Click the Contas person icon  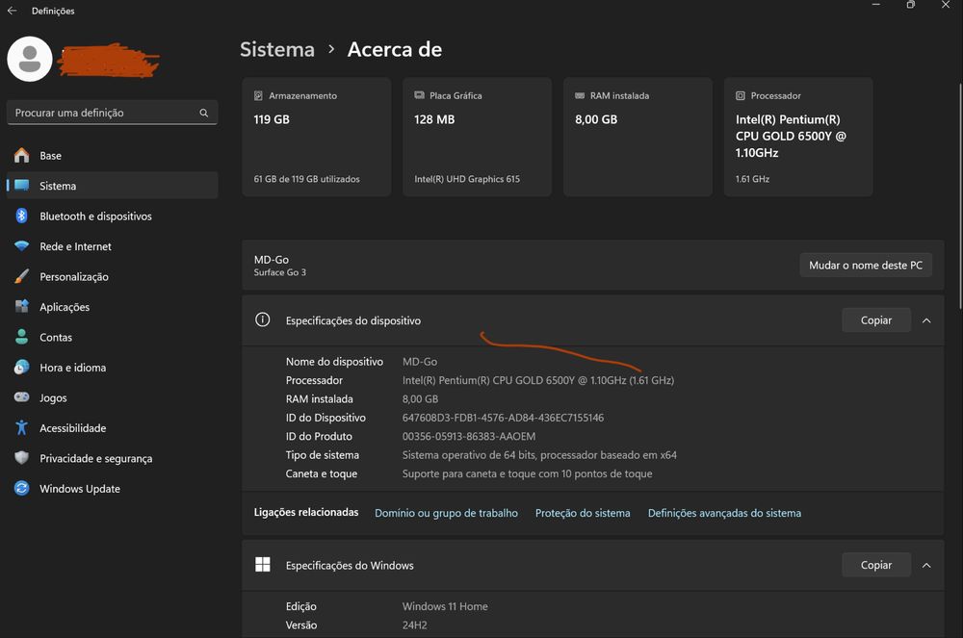pos(21,336)
